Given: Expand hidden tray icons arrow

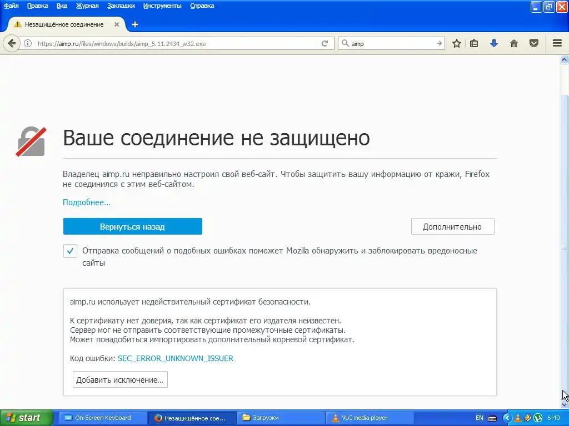Looking at the screenshot, I should coord(507,418).
